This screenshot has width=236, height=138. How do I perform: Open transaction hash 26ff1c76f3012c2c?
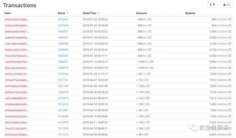tap(16, 74)
